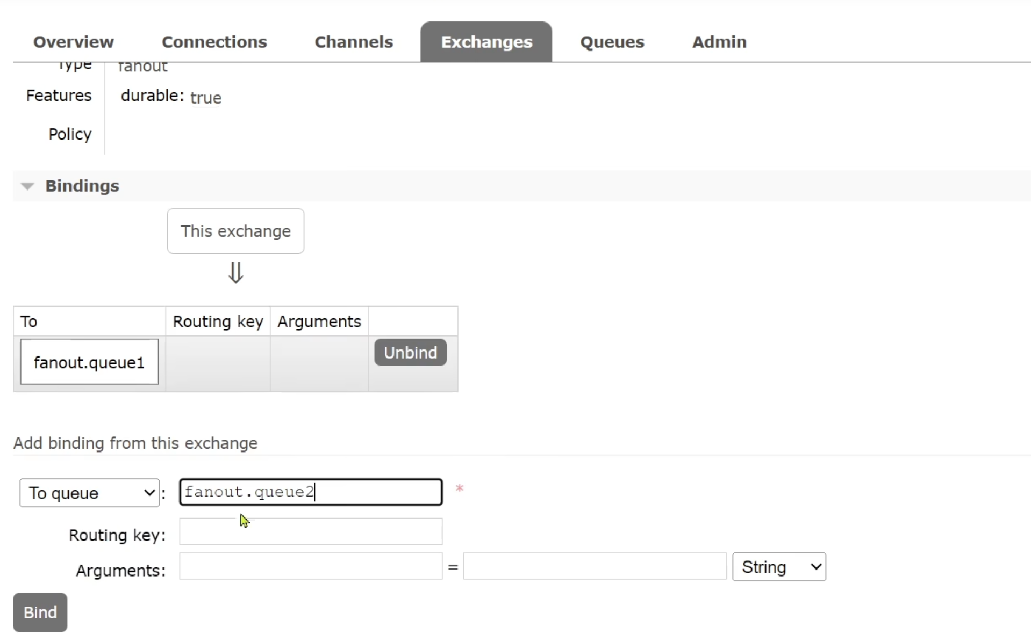Go to the Channels tab
1031x642 pixels.
tap(354, 42)
